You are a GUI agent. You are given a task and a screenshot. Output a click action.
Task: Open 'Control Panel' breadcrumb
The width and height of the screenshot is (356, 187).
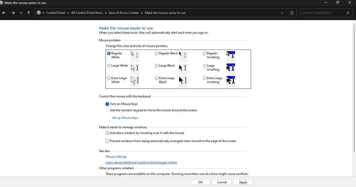tap(56, 13)
